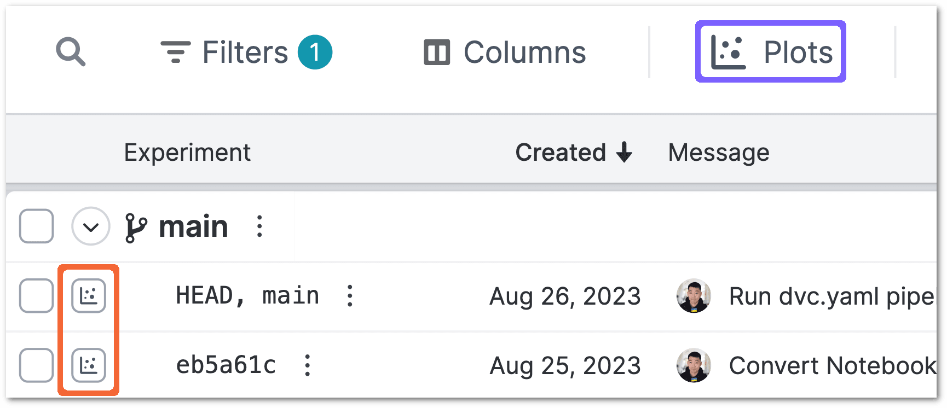Click the git branch icon beside main
This screenshot has height=408, width=947.
136,227
